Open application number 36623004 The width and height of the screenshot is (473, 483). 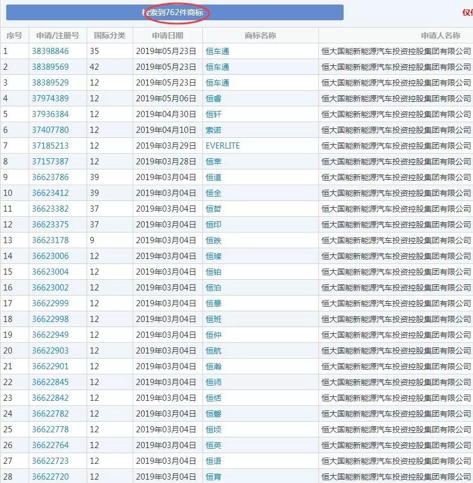(x=50, y=272)
